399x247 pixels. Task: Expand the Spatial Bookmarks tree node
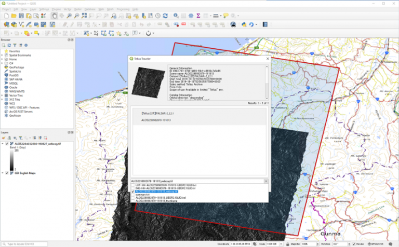tap(2, 55)
